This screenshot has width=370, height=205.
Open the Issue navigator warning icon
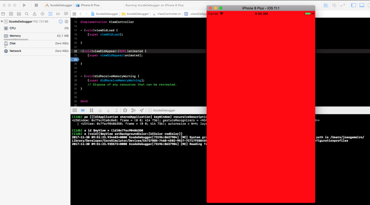coord(35,14)
